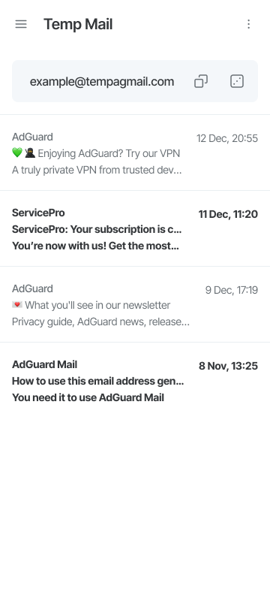Click the AdGuard Mail sender name
Viewport: 270px width, 601px height.
pyautogui.click(x=44, y=364)
